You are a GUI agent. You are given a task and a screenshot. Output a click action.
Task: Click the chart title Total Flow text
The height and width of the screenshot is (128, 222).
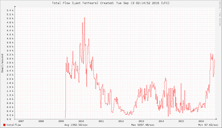point(61,3)
